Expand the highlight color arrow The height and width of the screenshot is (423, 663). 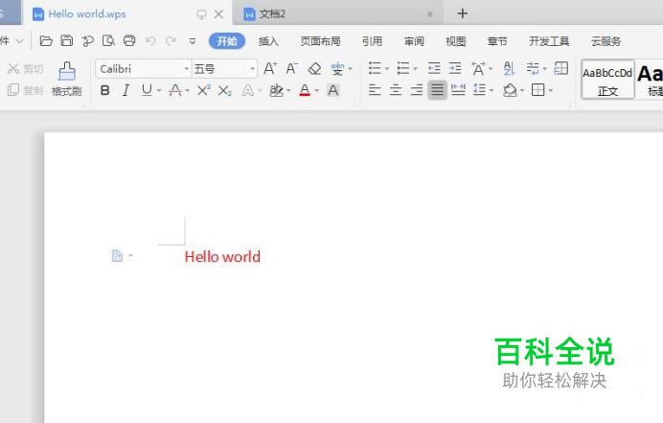pyautogui.click(x=288, y=90)
